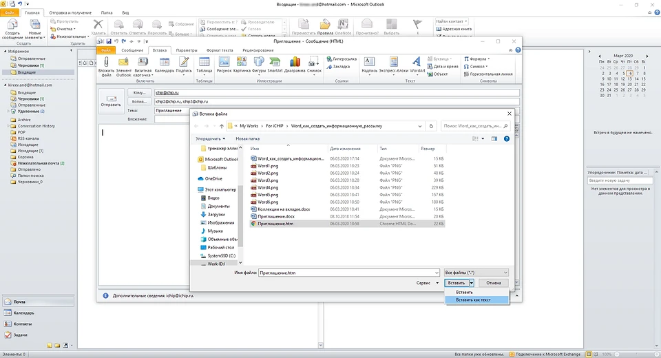Click the refresh icon beside the address bar
This screenshot has height=358, width=661.
click(x=431, y=126)
